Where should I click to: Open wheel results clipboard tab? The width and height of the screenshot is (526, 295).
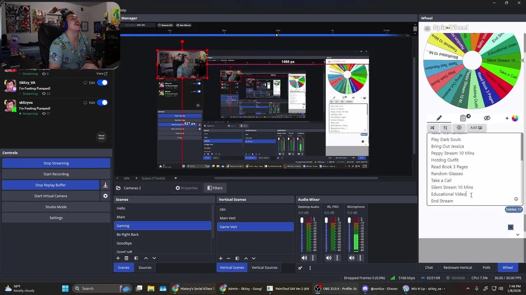464,118
